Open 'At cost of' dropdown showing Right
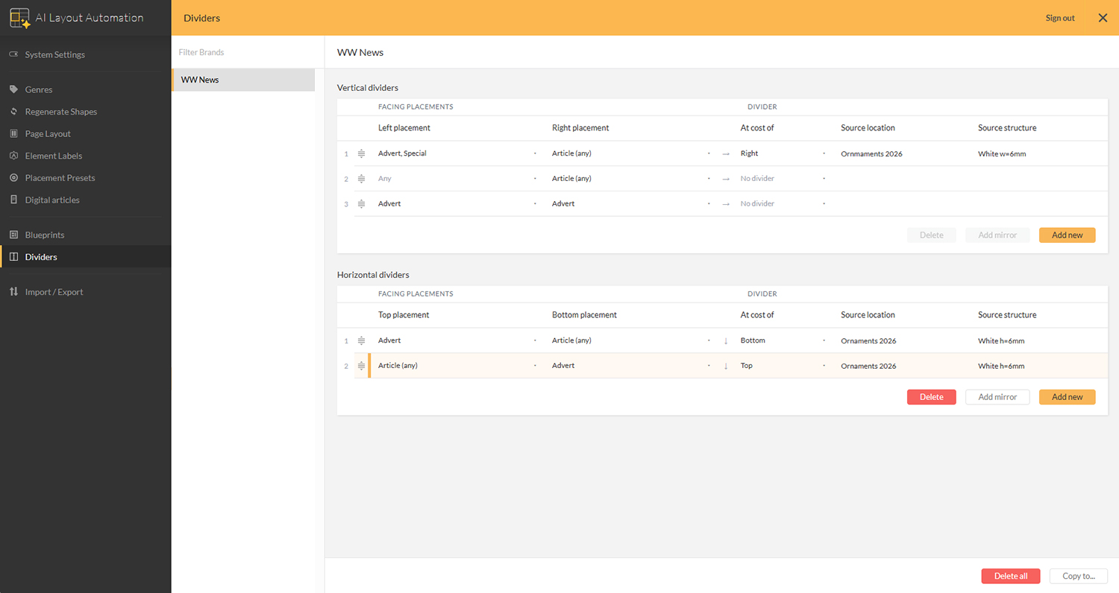1119x593 pixels. click(783, 153)
